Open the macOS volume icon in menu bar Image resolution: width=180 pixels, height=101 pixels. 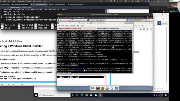click(129, 1)
